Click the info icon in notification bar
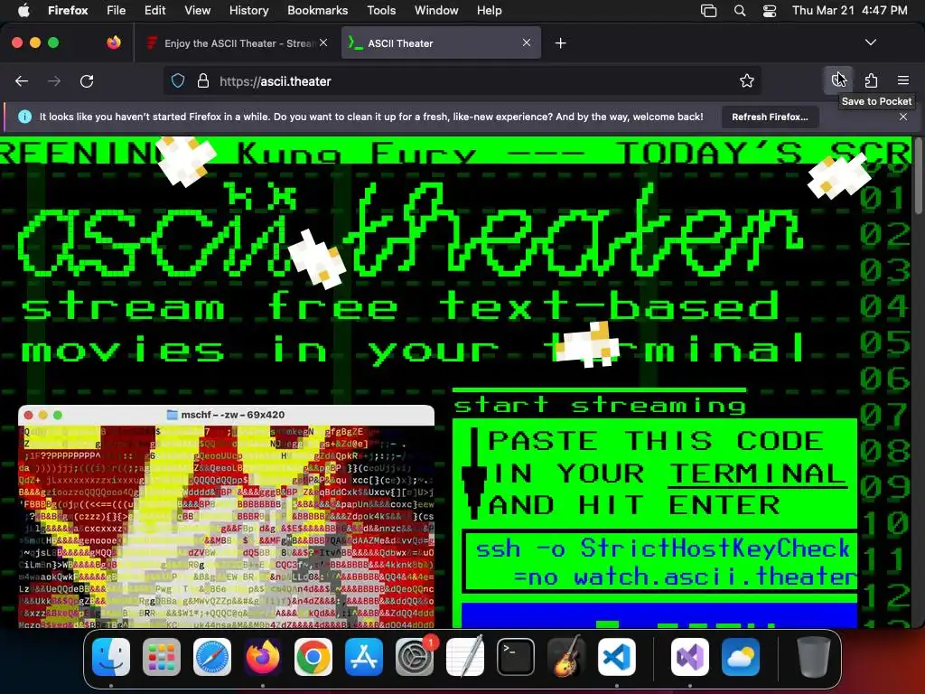The width and height of the screenshot is (925, 694). (24, 117)
